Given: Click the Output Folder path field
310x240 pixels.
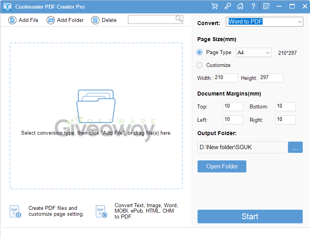Looking at the screenshot, I should click(x=242, y=147).
